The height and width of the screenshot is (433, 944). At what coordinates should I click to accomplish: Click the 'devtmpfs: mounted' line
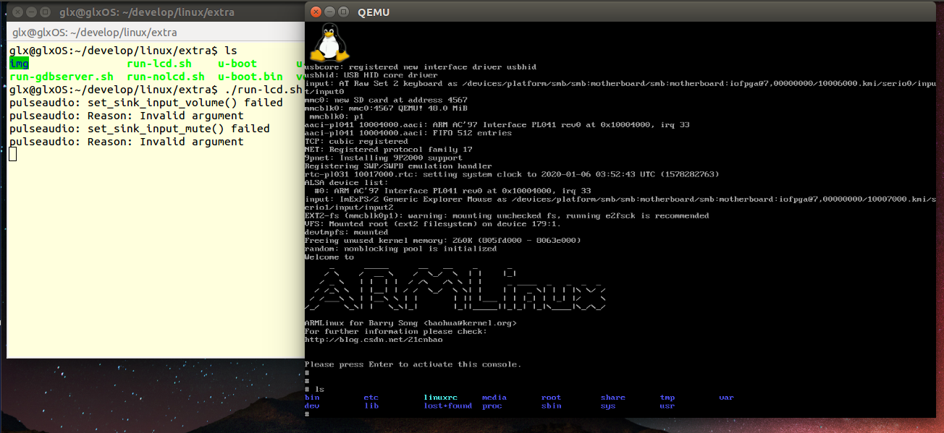coord(345,232)
